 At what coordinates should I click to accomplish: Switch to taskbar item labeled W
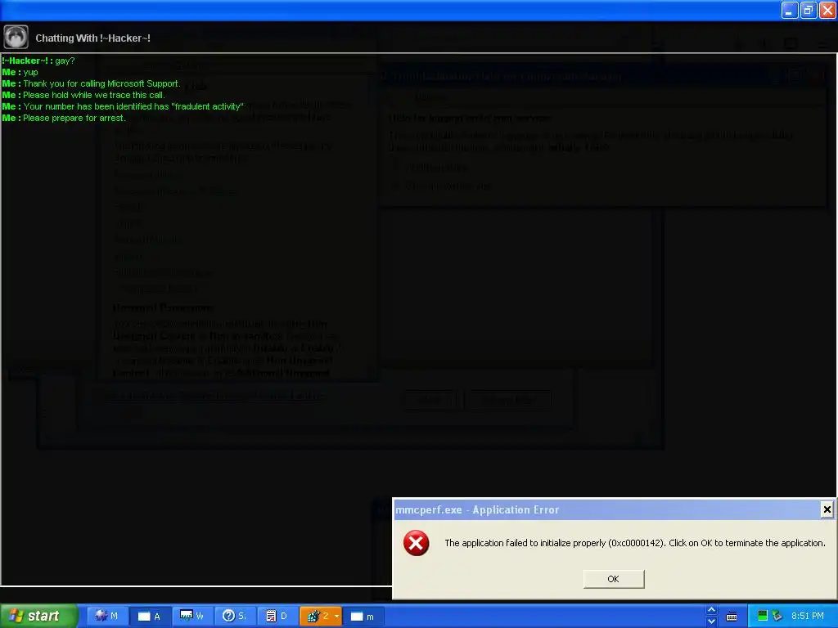click(x=191, y=616)
